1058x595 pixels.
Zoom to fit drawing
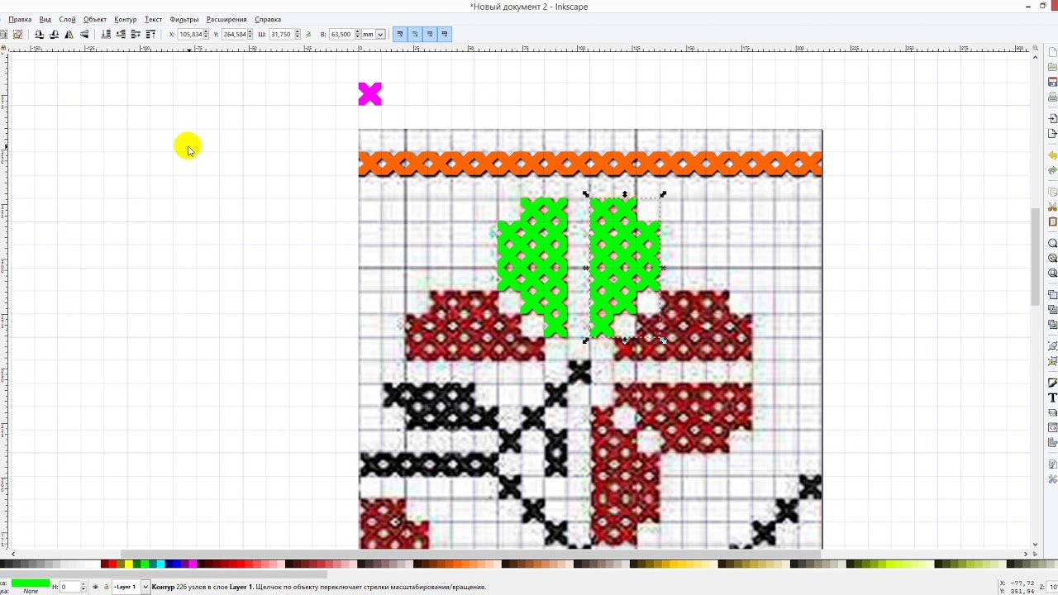[x=1052, y=258]
